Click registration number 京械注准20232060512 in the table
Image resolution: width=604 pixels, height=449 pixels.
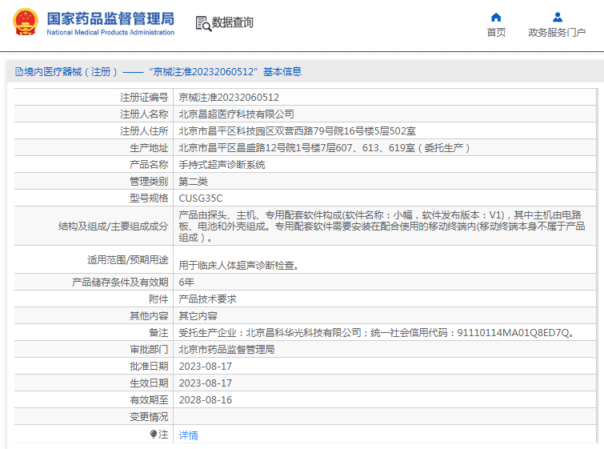pyautogui.click(x=228, y=97)
